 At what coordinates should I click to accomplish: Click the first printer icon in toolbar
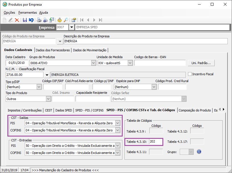[39, 20]
